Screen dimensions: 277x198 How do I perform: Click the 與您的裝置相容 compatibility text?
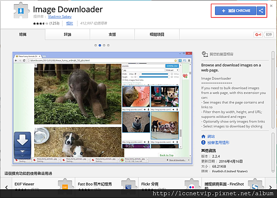coord(221,54)
